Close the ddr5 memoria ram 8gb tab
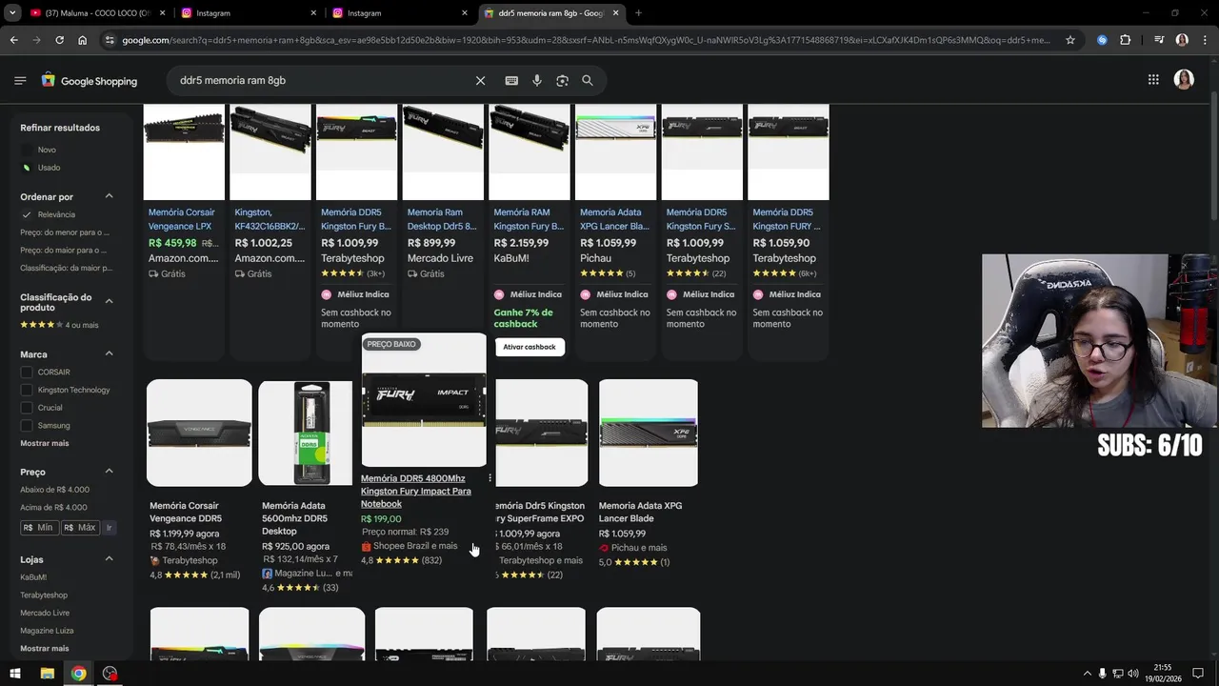The image size is (1219, 686). click(614, 13)
